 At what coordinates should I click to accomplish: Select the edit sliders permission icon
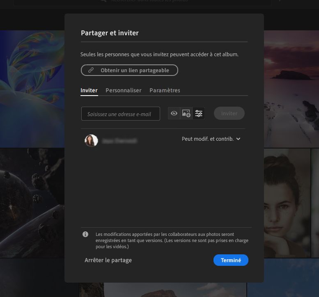tap(199, 113)
